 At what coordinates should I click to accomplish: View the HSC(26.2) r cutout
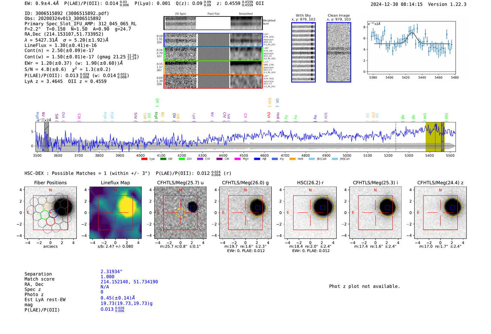tap(310, 213)
